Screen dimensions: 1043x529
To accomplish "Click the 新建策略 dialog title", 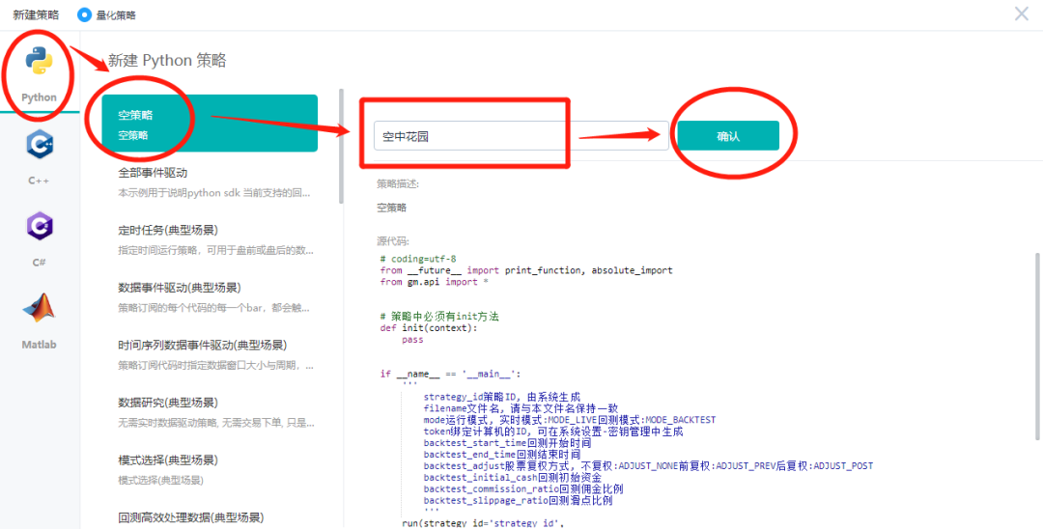I will 36,14.
